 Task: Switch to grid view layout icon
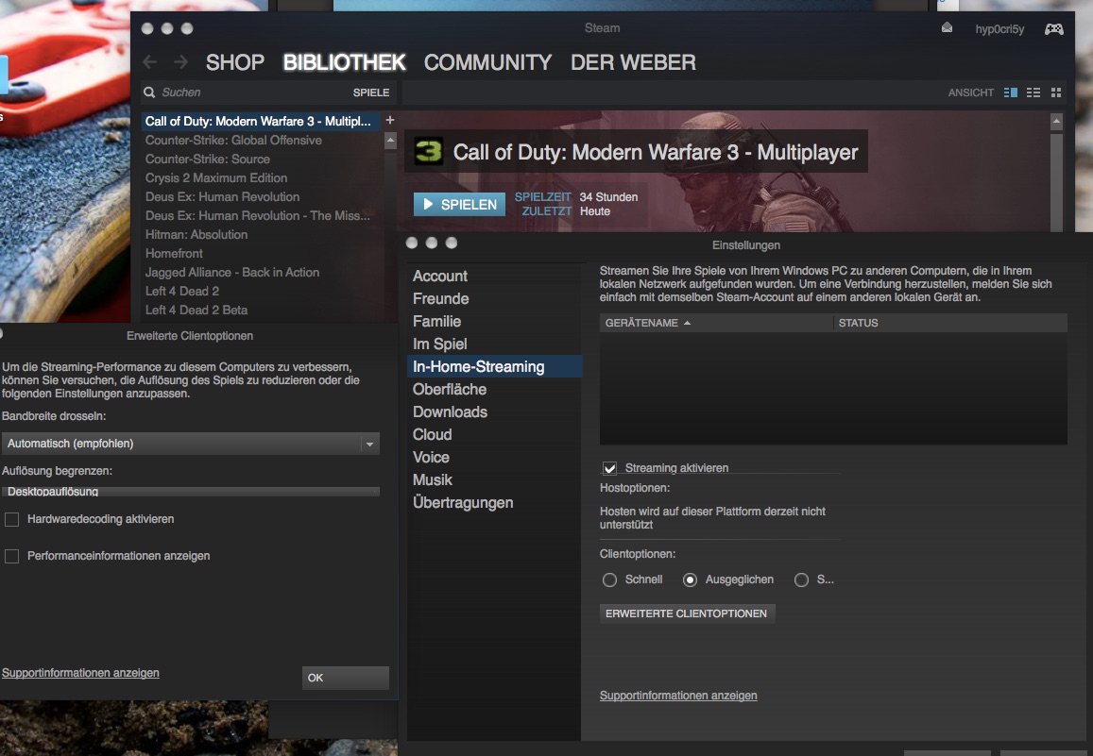[x=1056, y=92]
